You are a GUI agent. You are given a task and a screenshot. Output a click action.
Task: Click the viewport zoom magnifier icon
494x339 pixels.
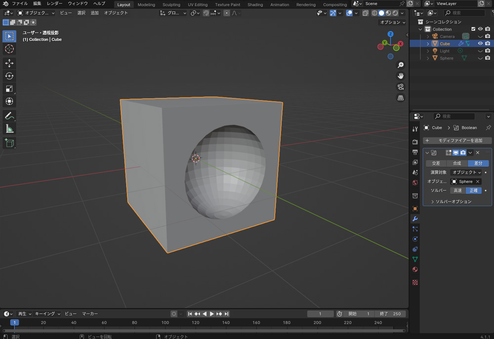401,65
